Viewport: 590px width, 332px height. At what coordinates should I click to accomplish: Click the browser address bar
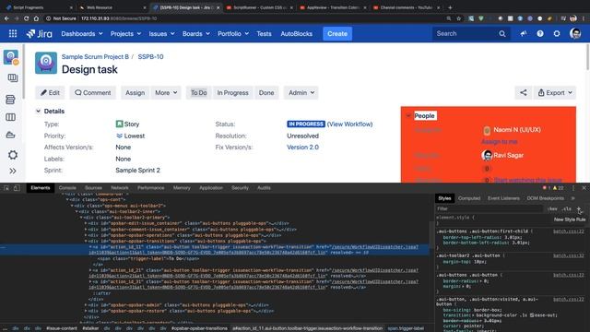tap(244, 18)
